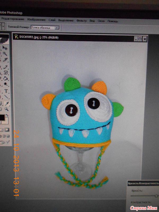This screenshot has height=212, width=159.
Task: Click the black foreground color swatch
Action: tap(2, 117)
